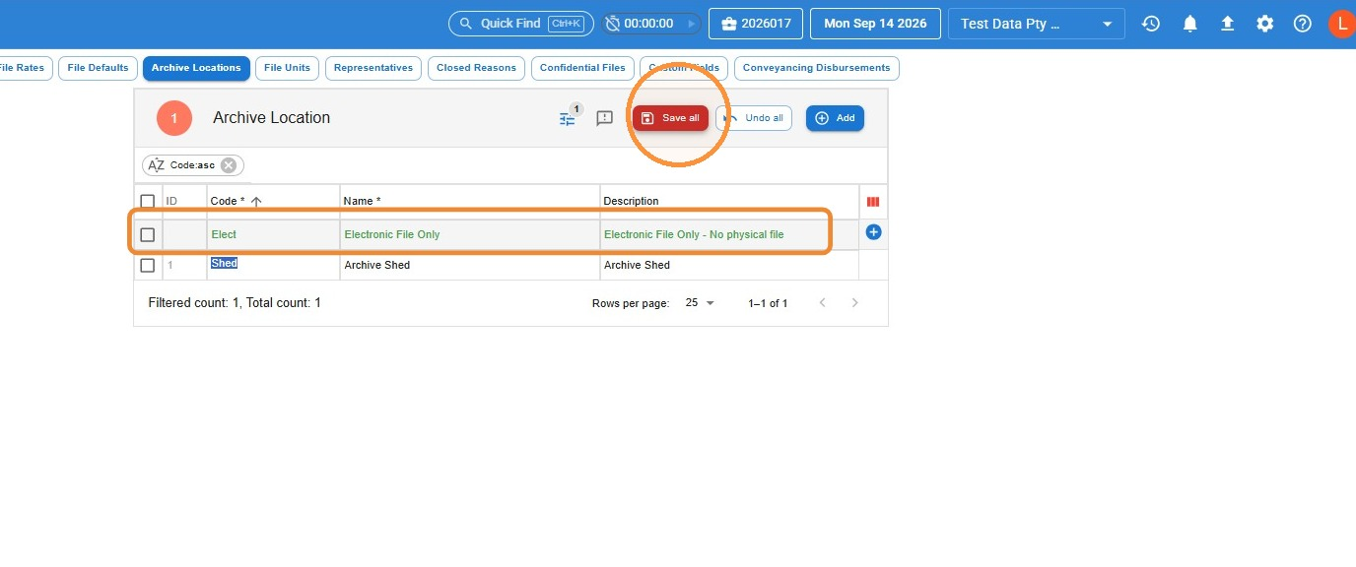Remove the Code:asc sort chip
Image resolution: width=1356 pixels, height=567 pixels.
(229, 165)
